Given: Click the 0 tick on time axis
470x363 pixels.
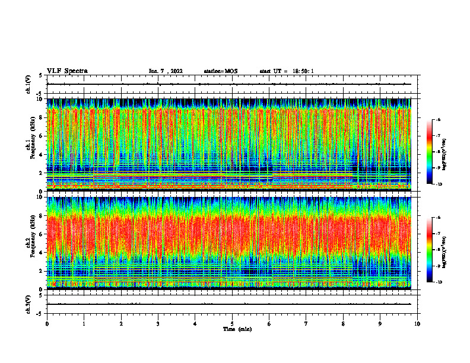Looking at the screenshot, I should point(47,324).
